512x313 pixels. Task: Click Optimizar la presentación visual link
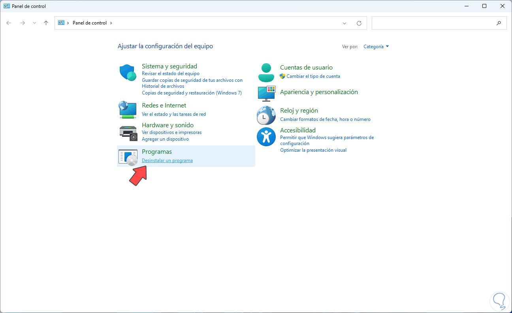313,150
